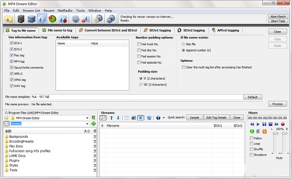Click the Abort Batch button

pyautogui.click(x=278, y=16)
